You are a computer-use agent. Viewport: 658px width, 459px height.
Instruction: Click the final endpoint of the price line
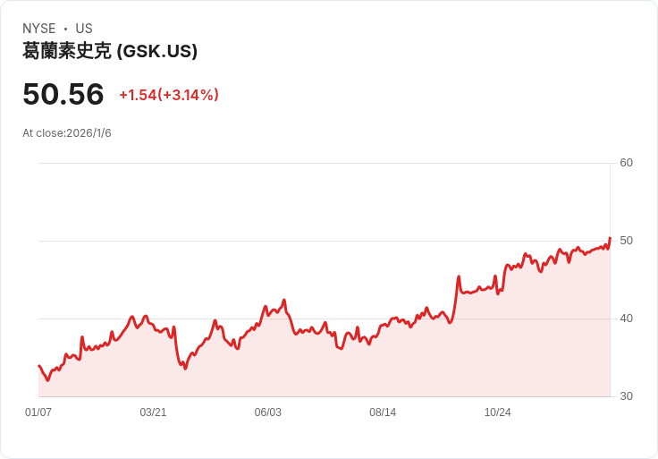click(610, 238)
